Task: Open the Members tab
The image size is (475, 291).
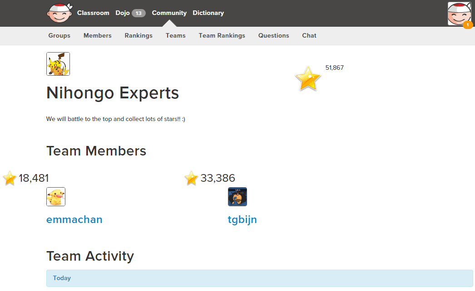Action: click(98, 36)
